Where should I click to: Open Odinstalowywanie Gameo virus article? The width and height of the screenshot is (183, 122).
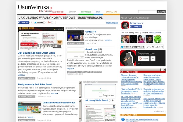click(x=59, y=102)
